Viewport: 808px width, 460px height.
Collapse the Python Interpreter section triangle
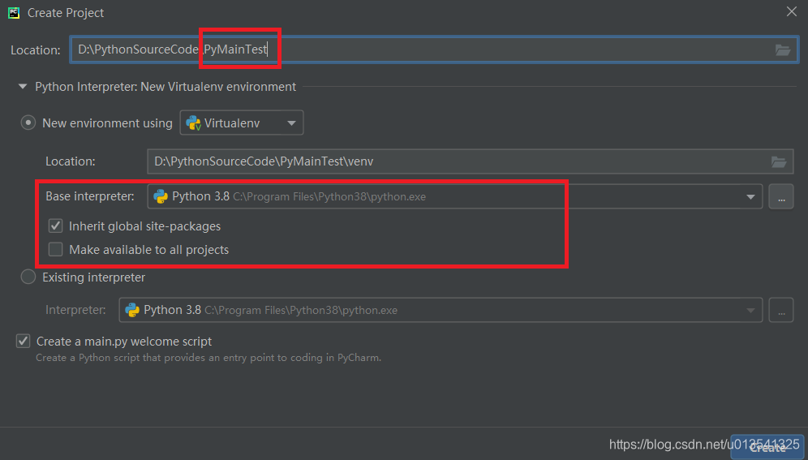(23, 87)
